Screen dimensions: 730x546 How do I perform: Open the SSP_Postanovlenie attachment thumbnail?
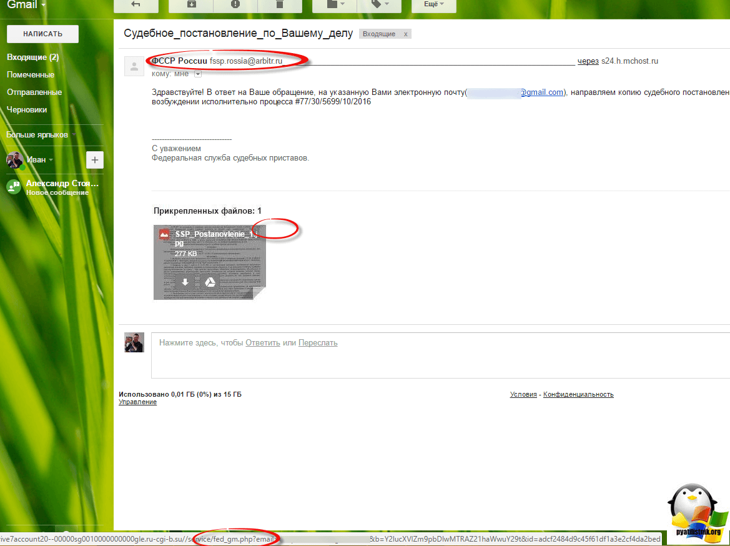tap(209, 262)
